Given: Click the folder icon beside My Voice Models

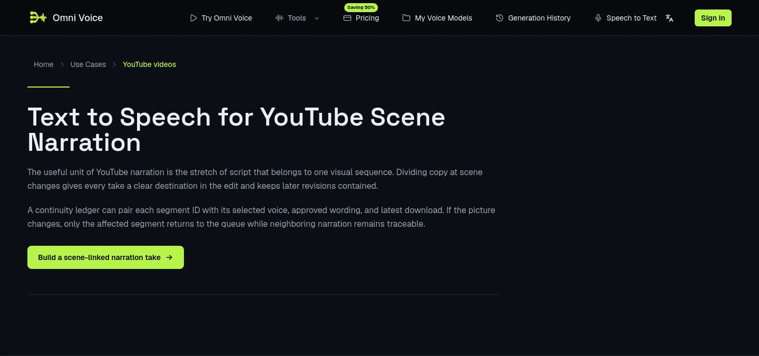Looking at the screenshot, I should point(406,18).
